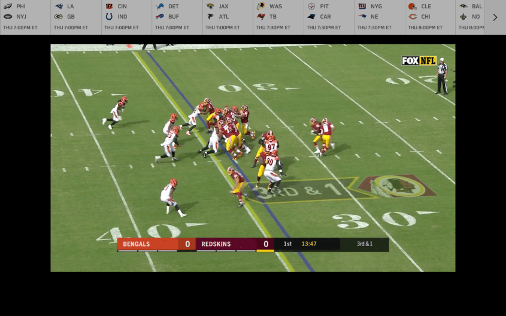Click the Colts logo next to IND
Image resolution: width=506 pixels, height=316 pixels.
tap(109, 17)
